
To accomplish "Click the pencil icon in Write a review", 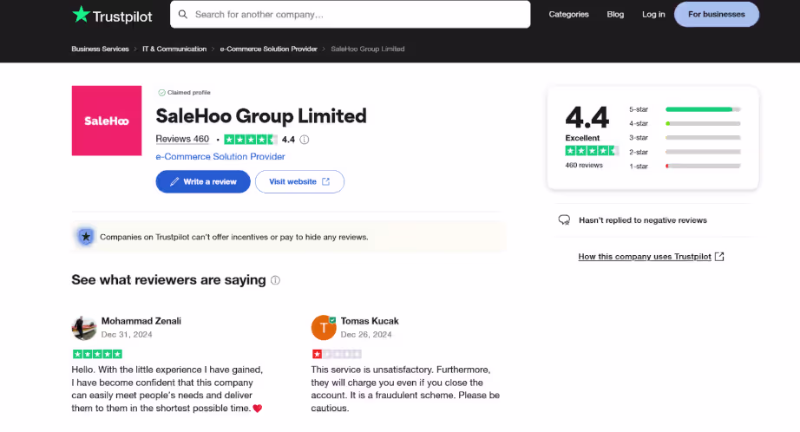I will [174, 181].
